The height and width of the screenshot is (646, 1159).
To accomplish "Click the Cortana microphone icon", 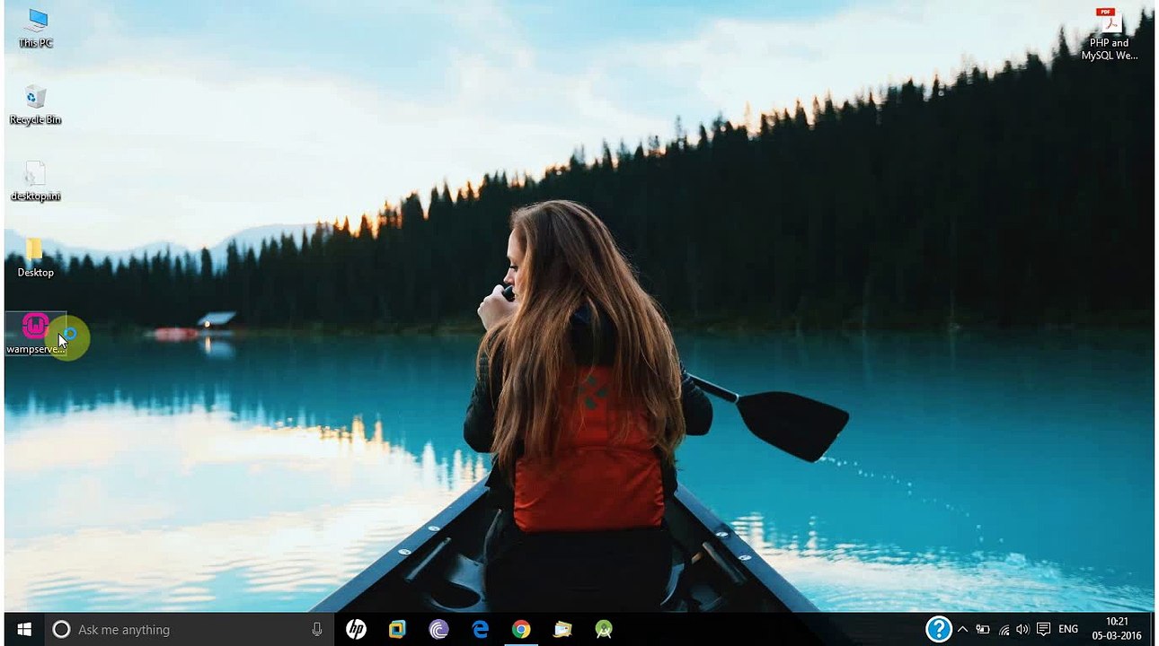I will coord(317,630).
